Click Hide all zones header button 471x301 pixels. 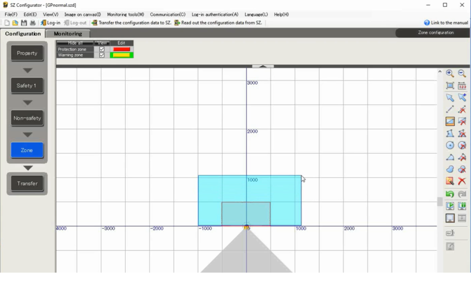pos(75,43)
